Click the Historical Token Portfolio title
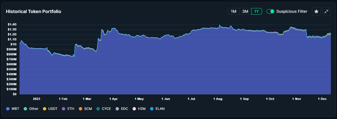Screen dimensions: 337x119 pos(33,11)
